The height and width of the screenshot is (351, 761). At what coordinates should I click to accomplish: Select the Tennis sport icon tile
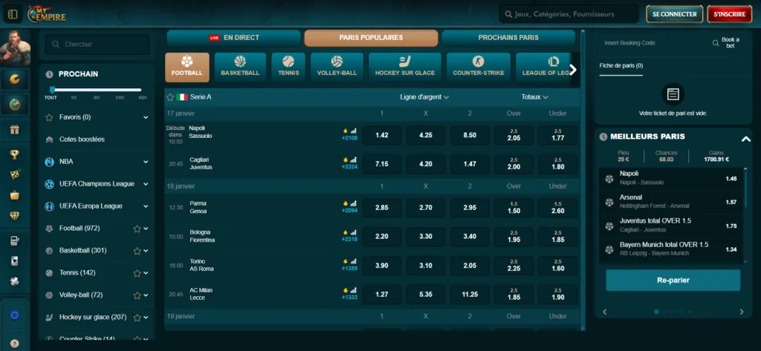[288, 66]
